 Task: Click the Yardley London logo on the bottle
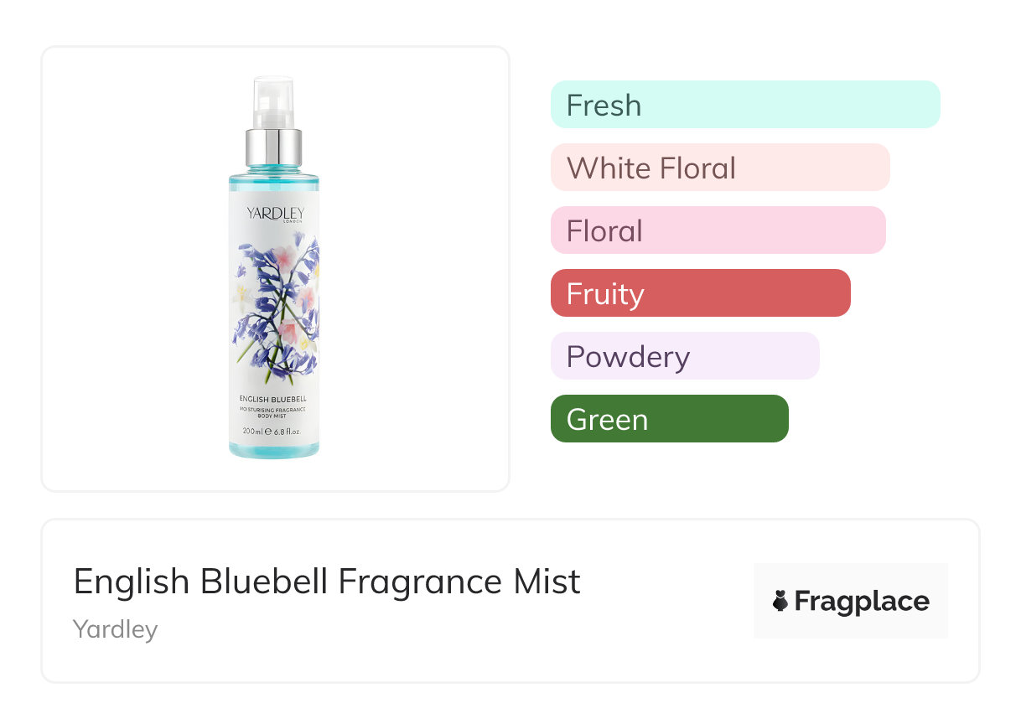tap(275, 214)
